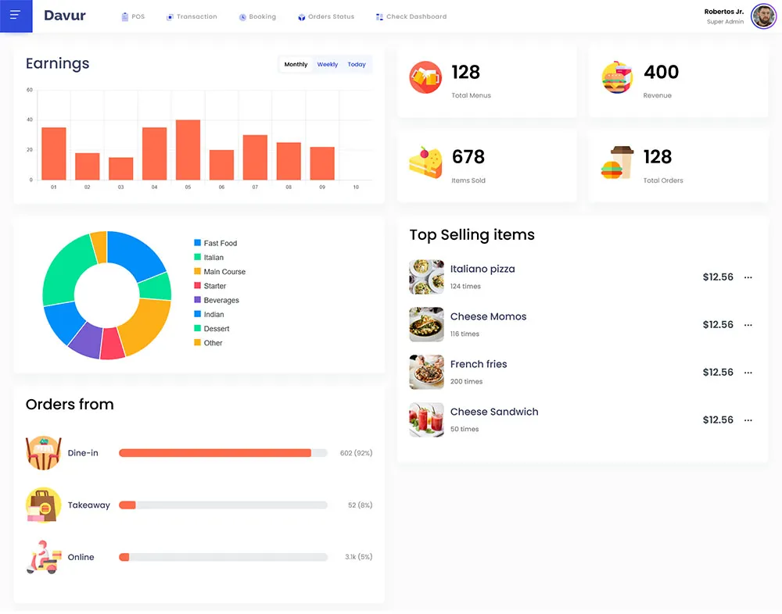Switch earnings chart to Monthly

tap(296, 64)
